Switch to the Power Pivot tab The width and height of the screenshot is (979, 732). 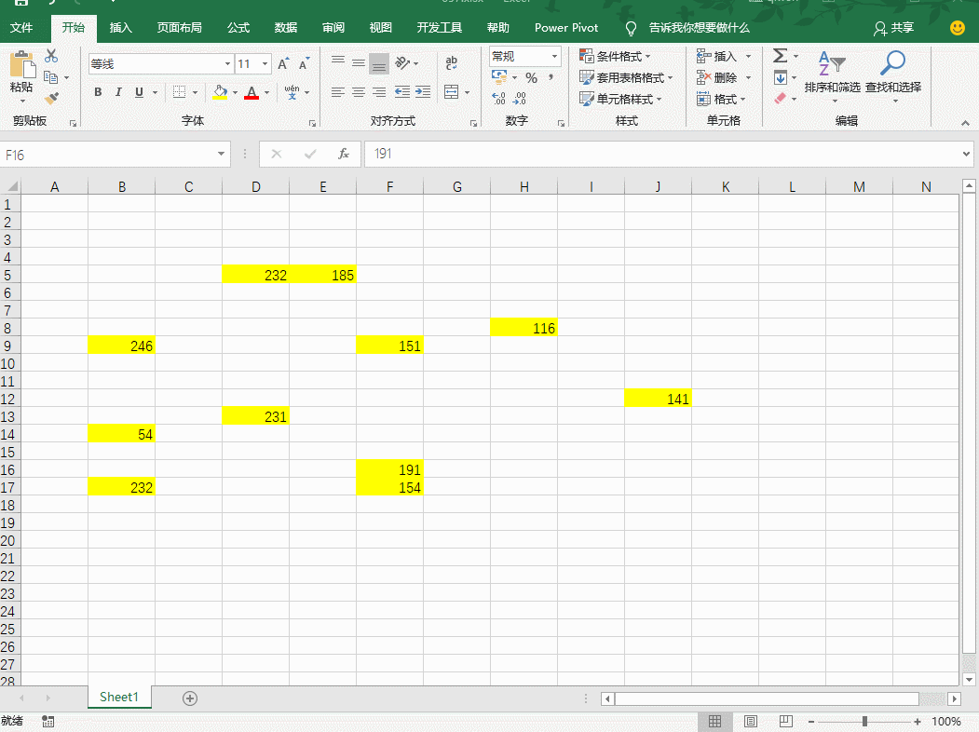pos(566,27)
